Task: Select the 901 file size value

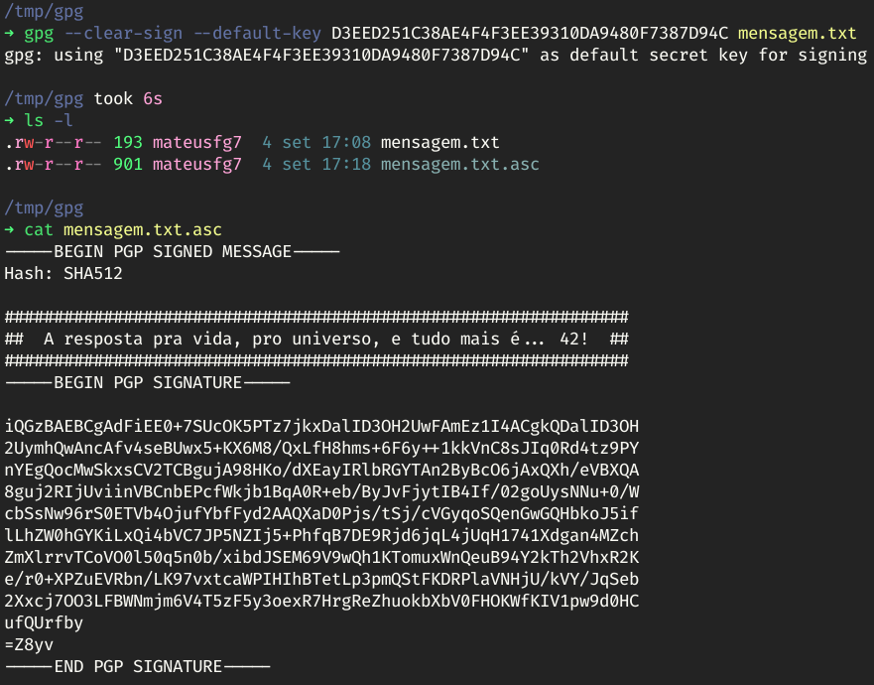Action: 128,164
